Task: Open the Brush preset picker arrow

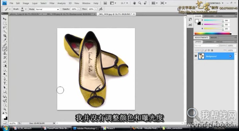Action: click(26, 9)
